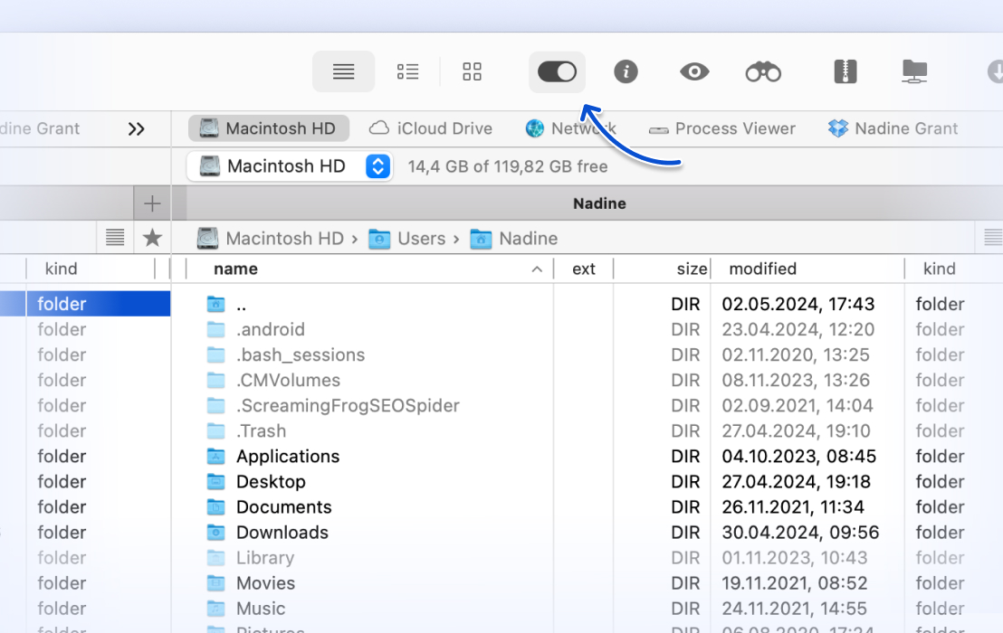Viewport: 1003px width, 633px height.
Task: Switch to brief column view
Action: [x=407, y=71]
